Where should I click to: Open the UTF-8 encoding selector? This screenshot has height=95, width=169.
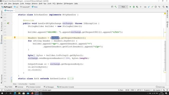(140, 90)
